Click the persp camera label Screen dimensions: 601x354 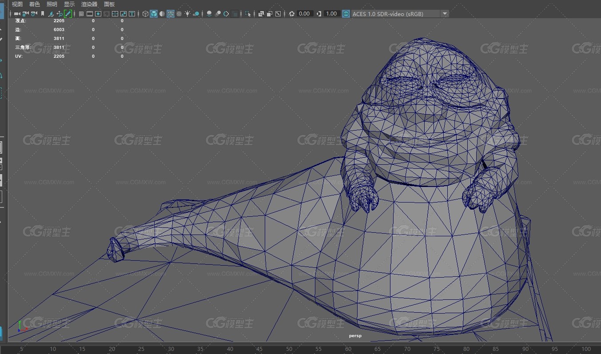coord(355,336)
